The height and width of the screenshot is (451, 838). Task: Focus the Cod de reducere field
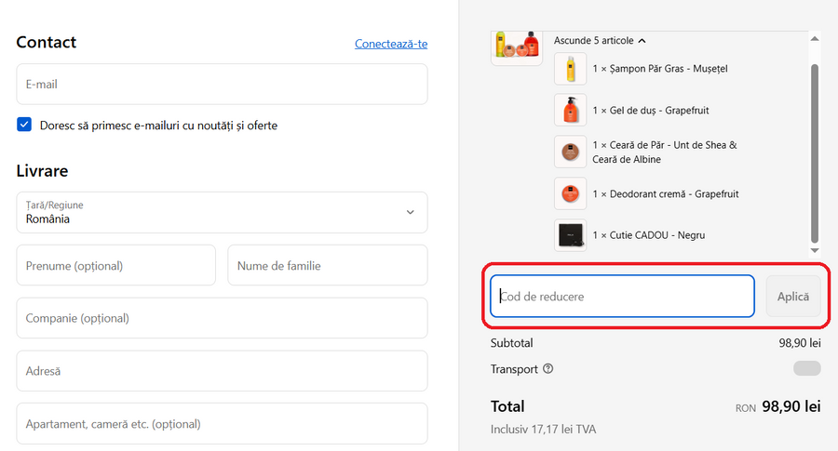(x=622, y=297)
